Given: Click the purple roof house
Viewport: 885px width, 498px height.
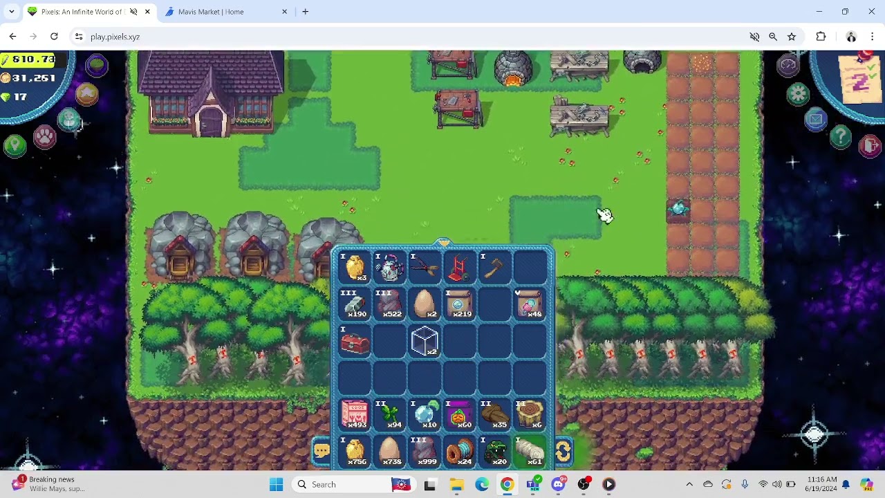Looking at the screenshot, I should point(210,93).
